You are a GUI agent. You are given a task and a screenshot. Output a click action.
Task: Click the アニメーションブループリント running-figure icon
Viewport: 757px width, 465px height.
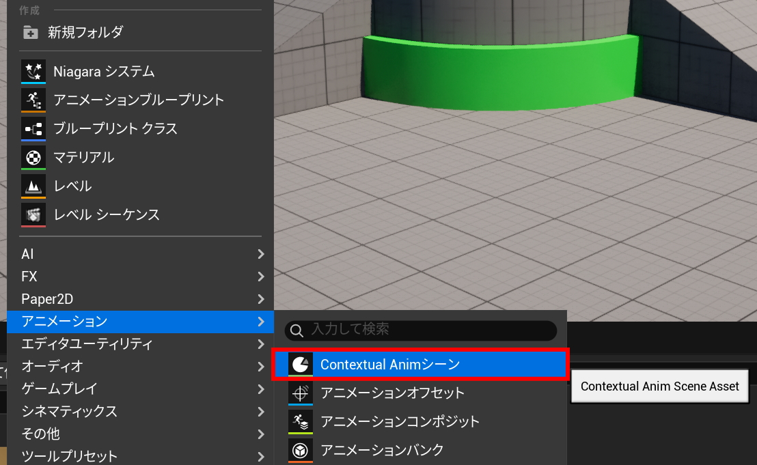pos(33,100)
